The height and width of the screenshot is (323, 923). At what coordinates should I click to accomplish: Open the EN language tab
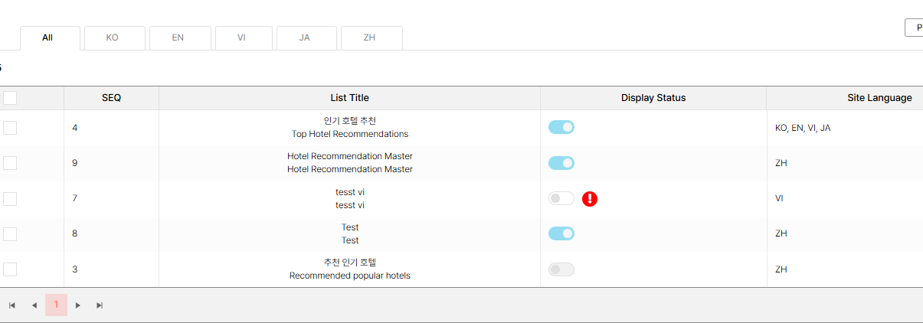coord(178,38)
